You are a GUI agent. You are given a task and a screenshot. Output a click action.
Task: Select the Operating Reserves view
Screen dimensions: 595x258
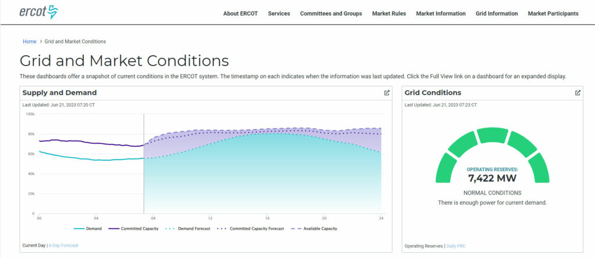tap(424, 246)
